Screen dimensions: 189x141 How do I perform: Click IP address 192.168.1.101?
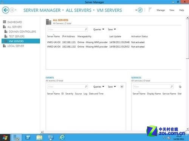coord(69,42)
